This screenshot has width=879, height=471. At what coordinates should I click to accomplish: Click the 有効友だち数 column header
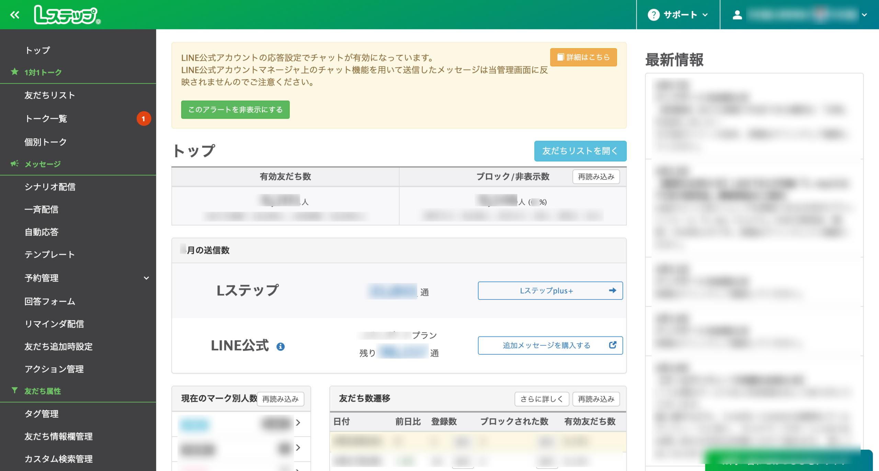click(x=285, y=177)
